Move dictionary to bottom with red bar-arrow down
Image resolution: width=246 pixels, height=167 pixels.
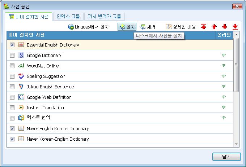point(235,27)
